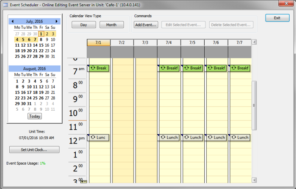Select the 7/5 day column header
The height and width of the screenshot is (189, 296).
click(x=192, y=43)
